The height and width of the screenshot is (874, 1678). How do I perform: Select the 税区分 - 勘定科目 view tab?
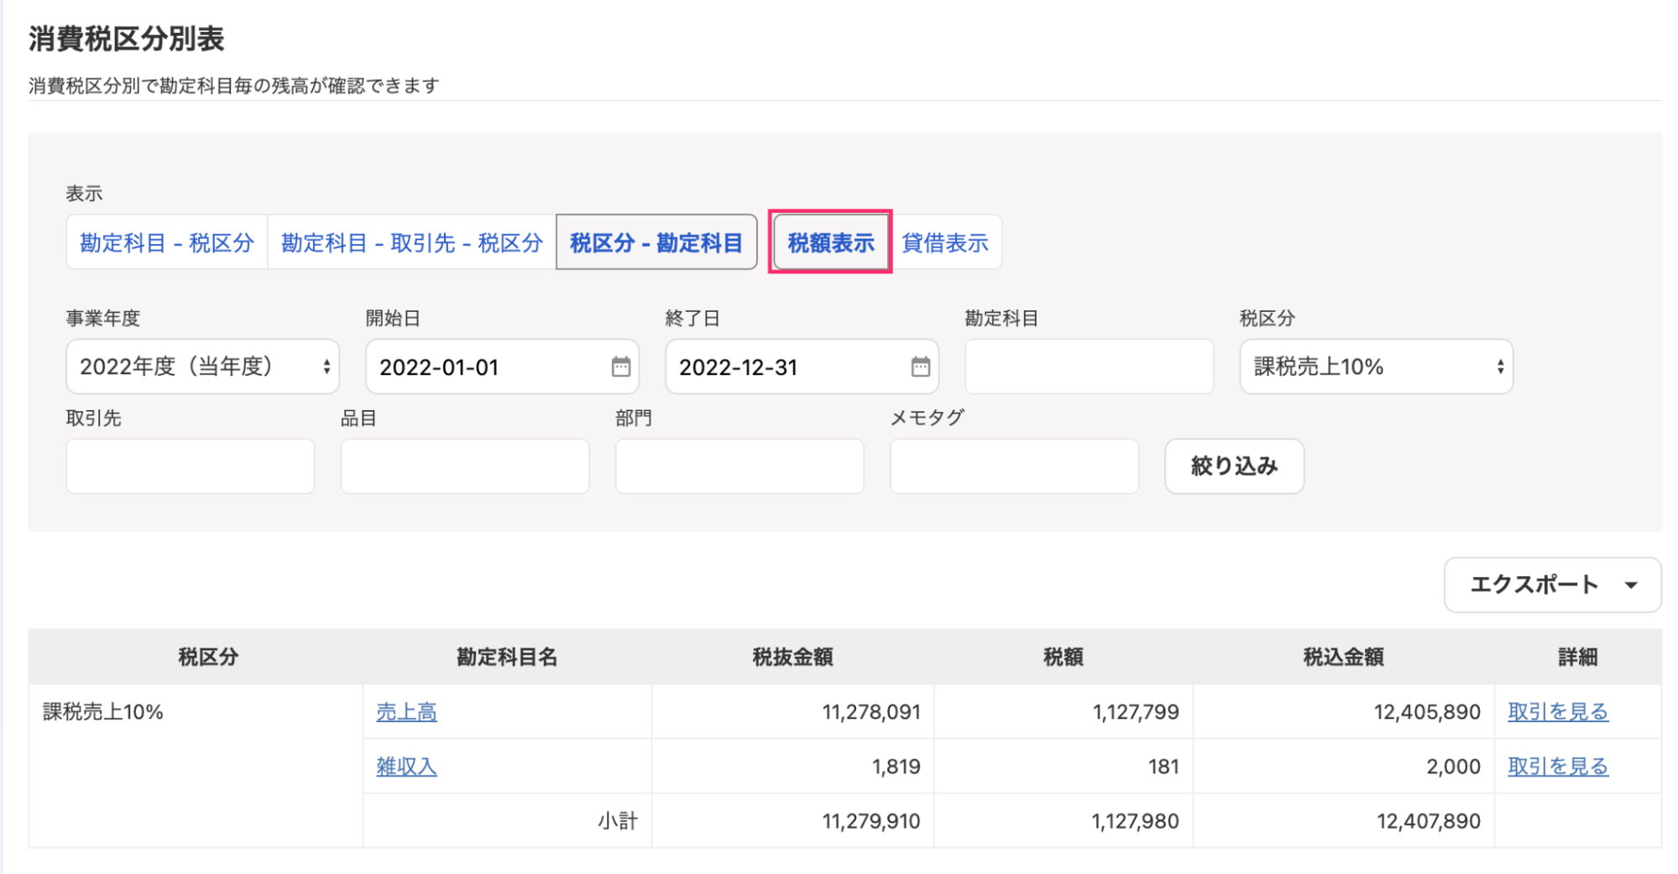click(656, 242)
